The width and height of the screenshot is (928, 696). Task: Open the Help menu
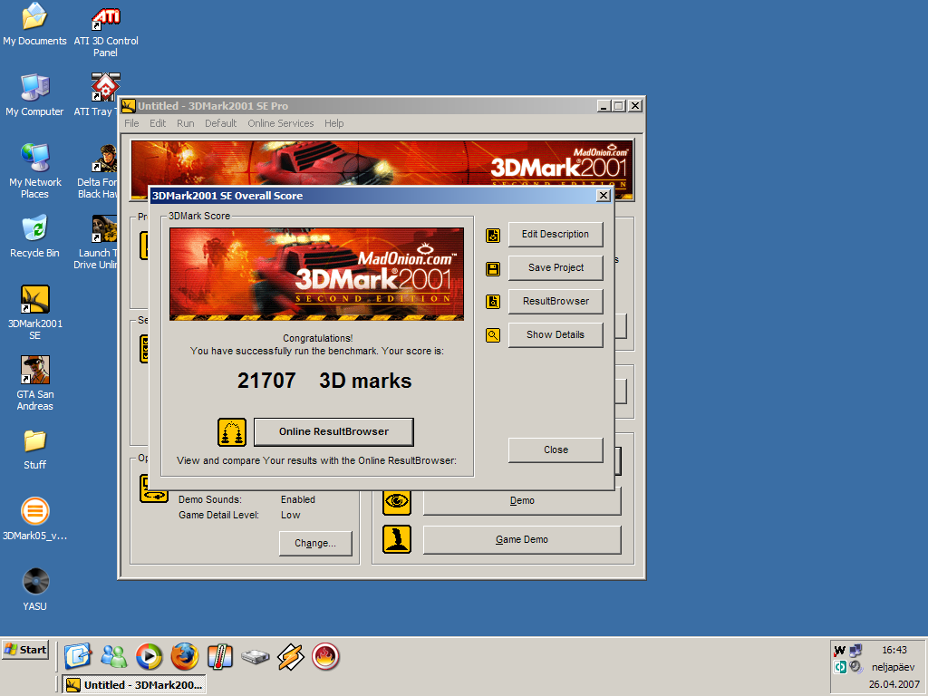[x=333, y=123]
